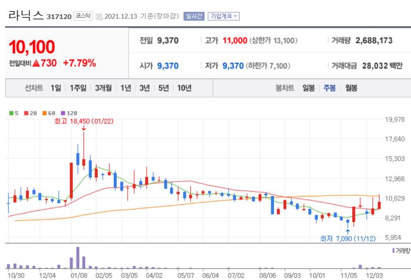Viewport: 411px width, 280px height.
Task: Click the 고가 11,000 high price value
Action: tap(235, 41)
